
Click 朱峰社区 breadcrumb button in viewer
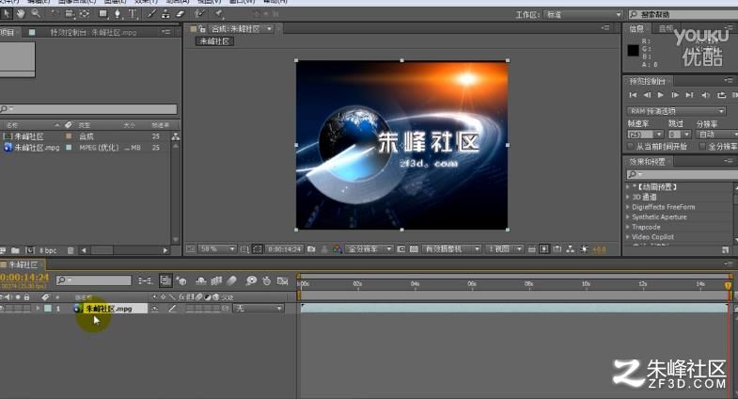coord(214,41)
